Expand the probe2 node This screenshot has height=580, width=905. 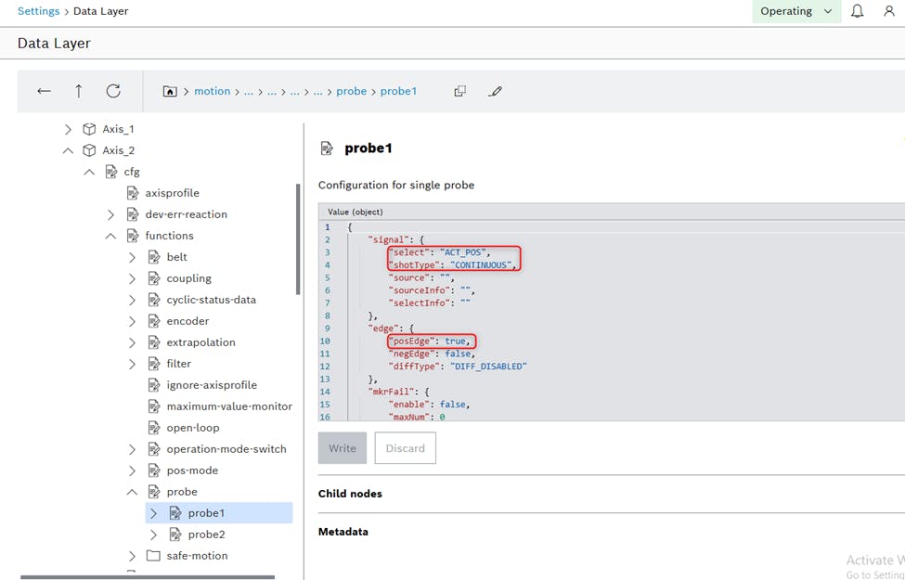click(x=153, y=535)
